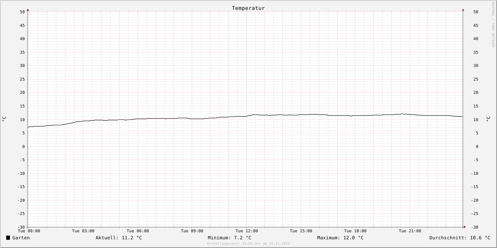
Task: Click the 20 label on the left axis
Action: point(22,93)
